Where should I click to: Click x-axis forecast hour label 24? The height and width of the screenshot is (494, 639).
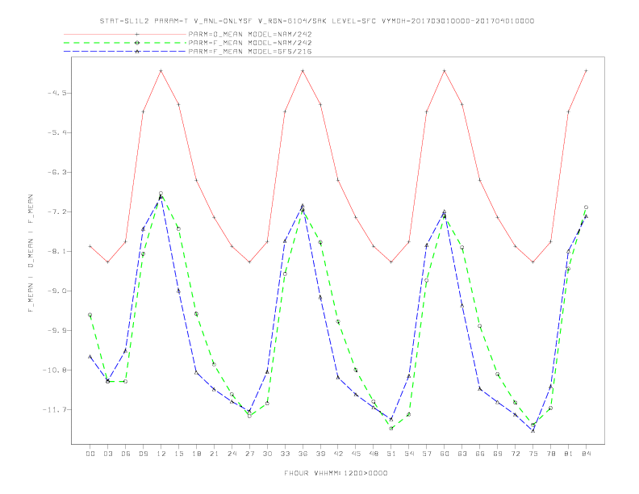point(232,454)
